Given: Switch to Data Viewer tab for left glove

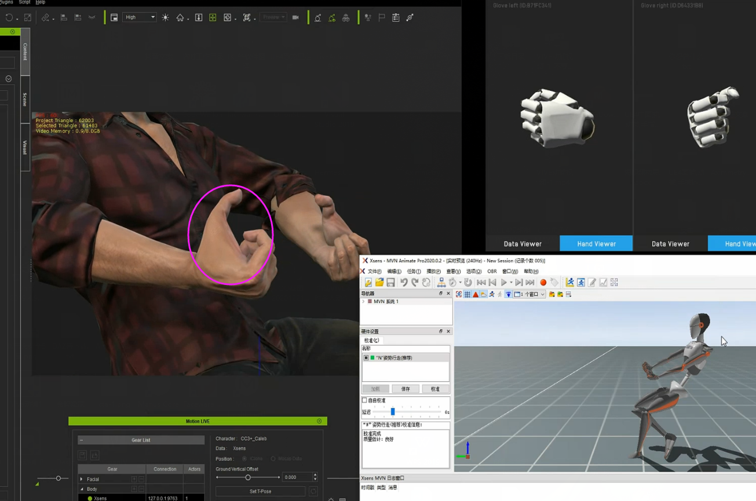Looking at the screenshot, I should coord(523,244).
